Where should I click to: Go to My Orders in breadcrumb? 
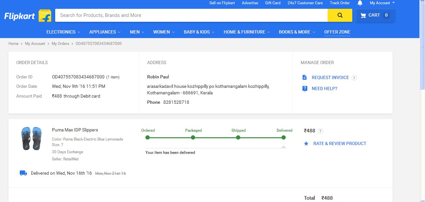point(60,44)
